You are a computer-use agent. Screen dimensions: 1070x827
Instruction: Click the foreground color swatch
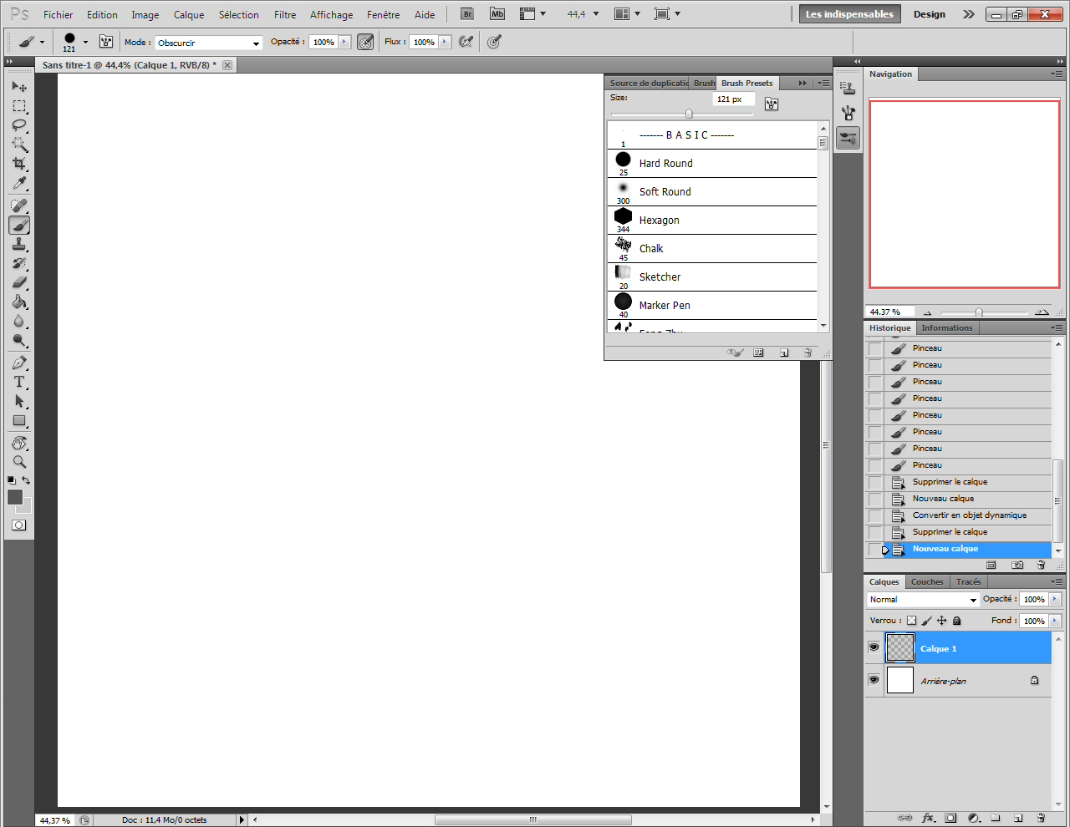click(x=15, y=497)
